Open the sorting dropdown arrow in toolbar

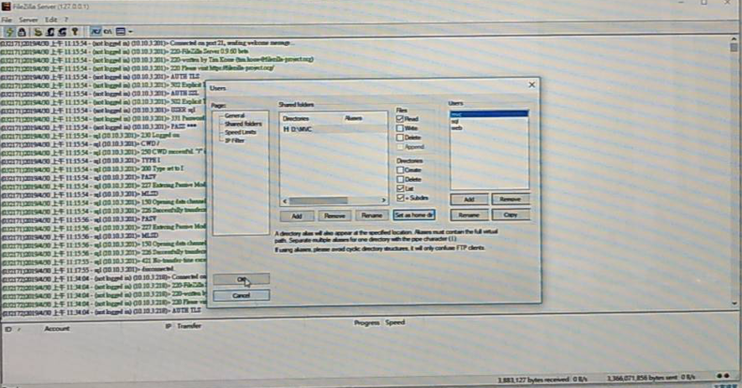tap(130, 32)
